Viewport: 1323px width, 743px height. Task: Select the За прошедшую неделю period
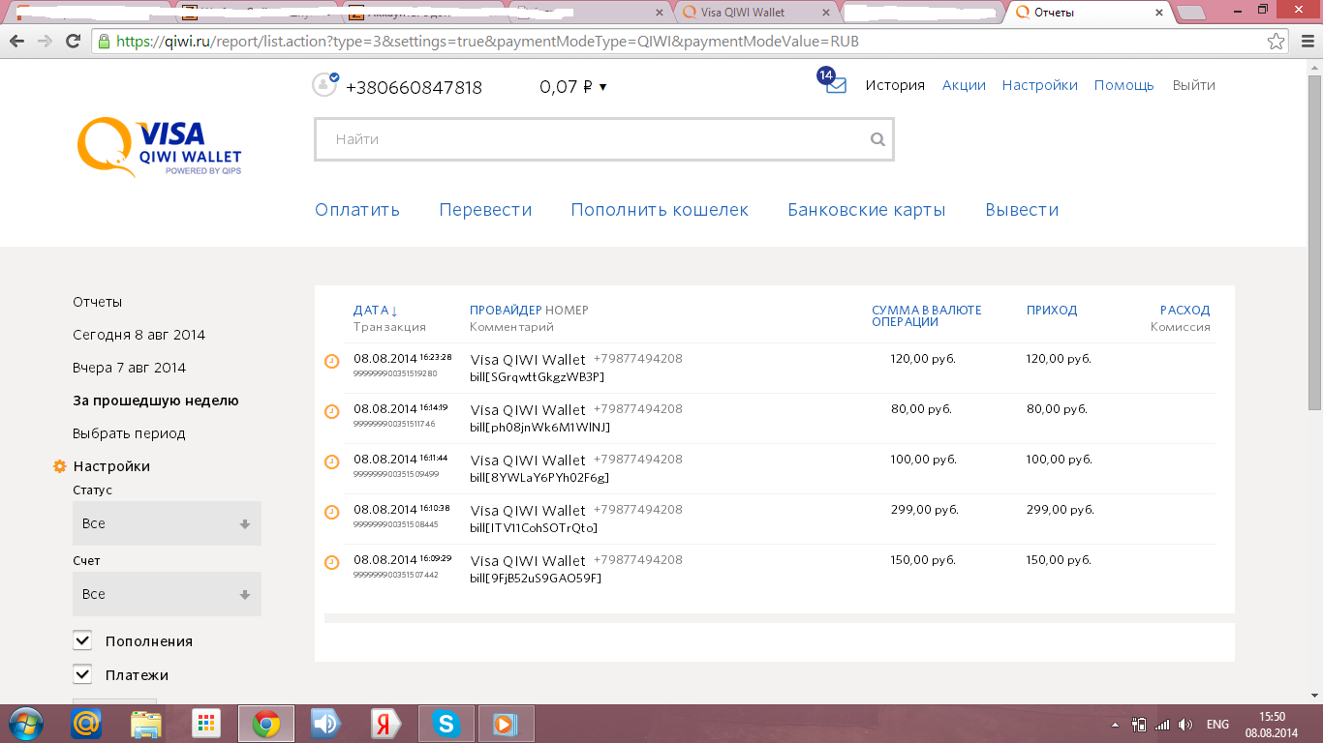[155, 401]
